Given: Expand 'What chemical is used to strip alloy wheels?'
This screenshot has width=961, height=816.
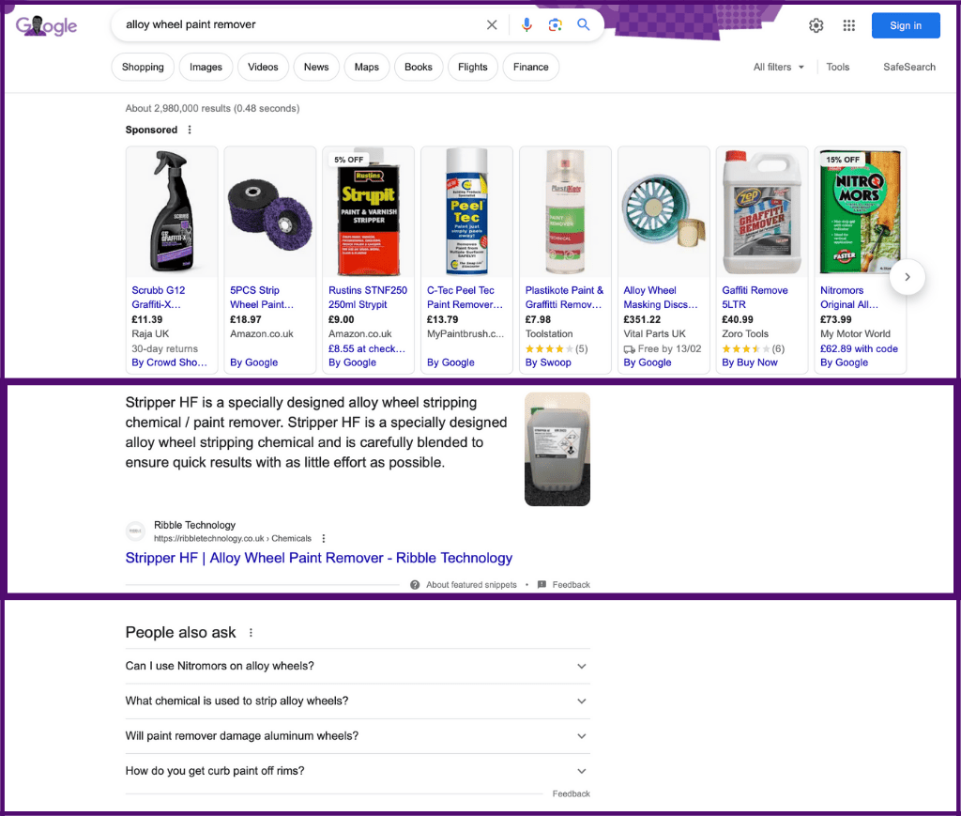Looking at the screenshot, I should [358, 701].
